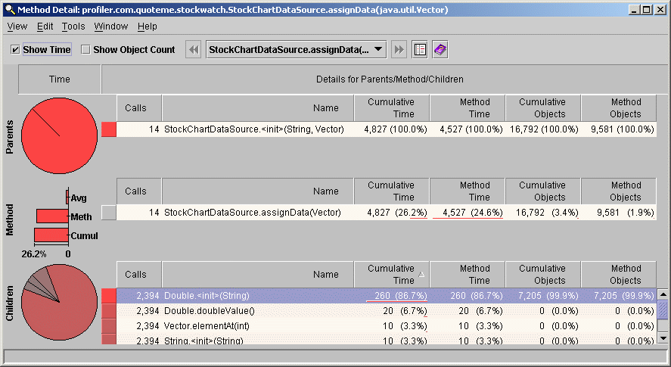
Task: Open the method list view icon
Action: point(420,49)
